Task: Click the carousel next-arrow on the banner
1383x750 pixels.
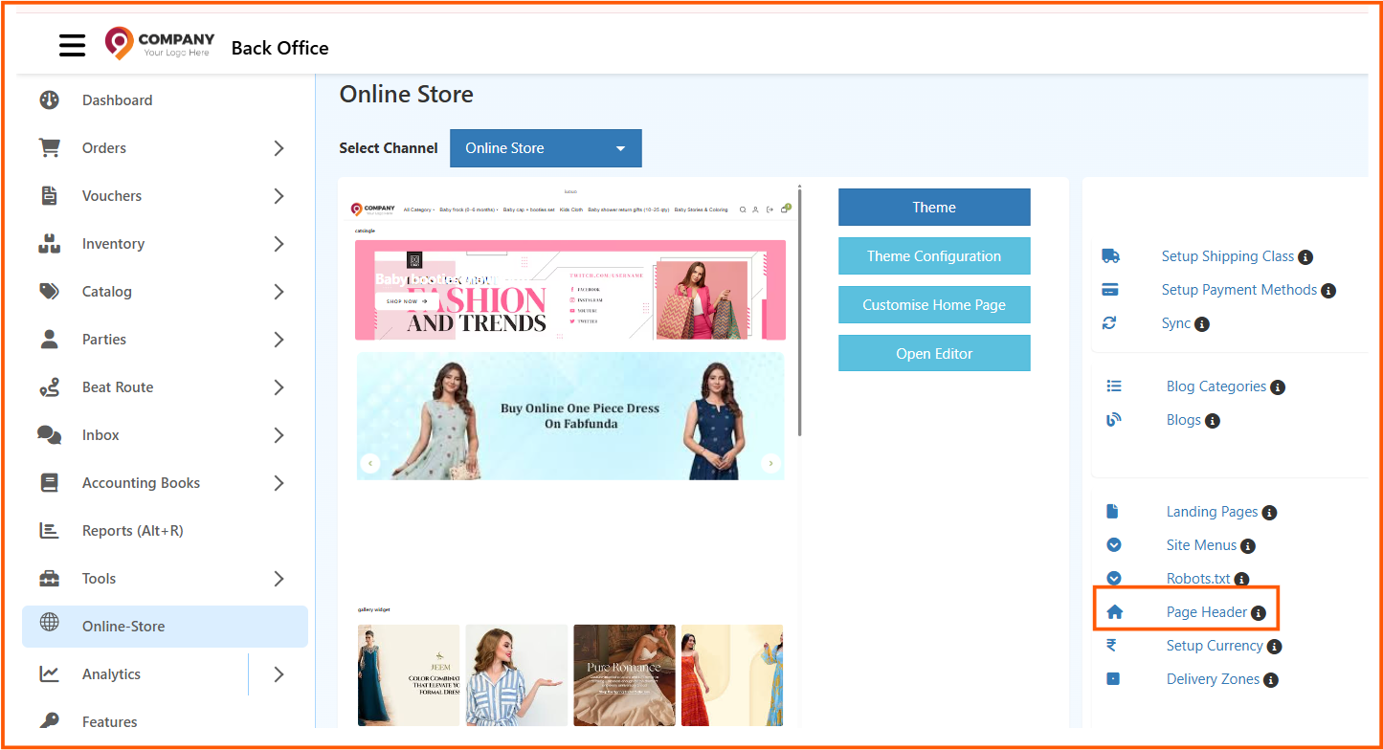Action: [770, 462]
